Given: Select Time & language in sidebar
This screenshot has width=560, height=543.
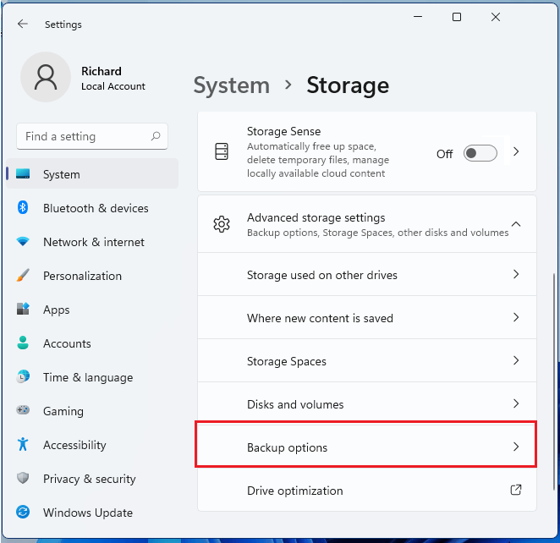Looking at the screenshot, I should [x=88, y=377].
